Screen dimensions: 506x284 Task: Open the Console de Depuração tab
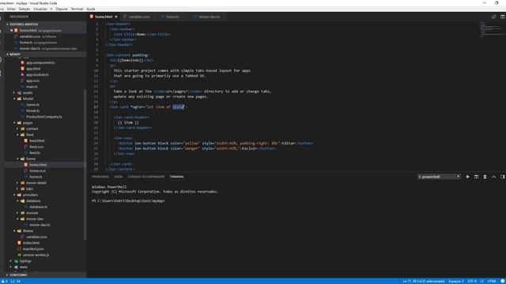[145, 177]
